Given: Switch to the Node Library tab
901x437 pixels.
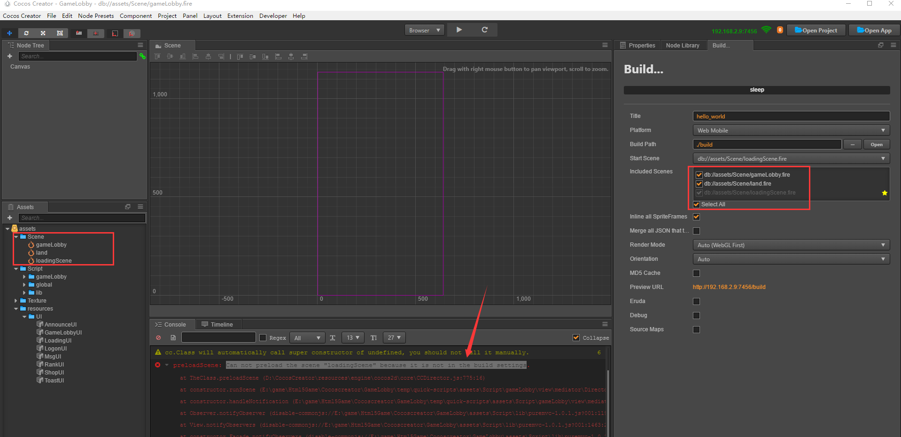Looking at the screenshot, I should [x=683, y=45].
